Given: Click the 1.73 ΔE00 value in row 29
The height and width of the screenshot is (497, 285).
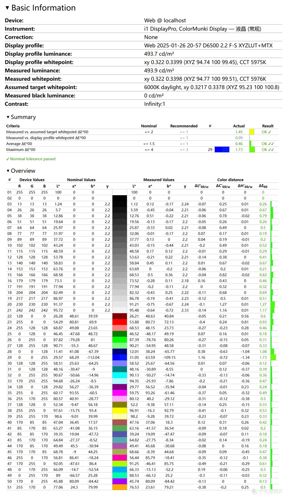Looking at the screenshot, I should click(x=263, y=357).
